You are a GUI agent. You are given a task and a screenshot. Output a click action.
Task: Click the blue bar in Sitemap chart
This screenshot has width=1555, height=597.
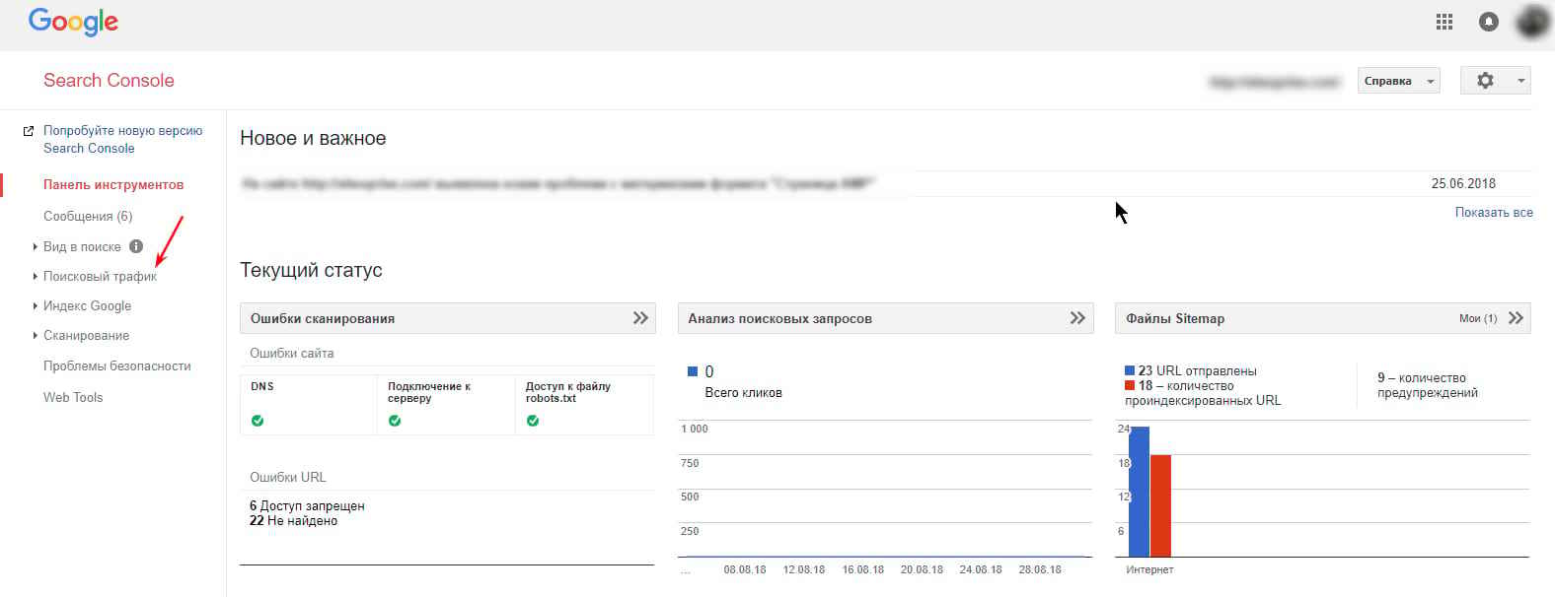(1140, 492)
